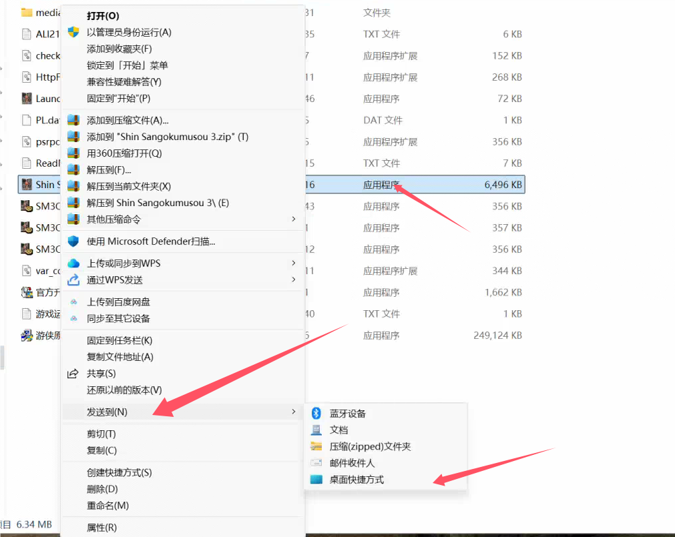Viewport: 675px width, 537px height.
Task: Click the 249,124 KB size cell
Action: (497, 336)
